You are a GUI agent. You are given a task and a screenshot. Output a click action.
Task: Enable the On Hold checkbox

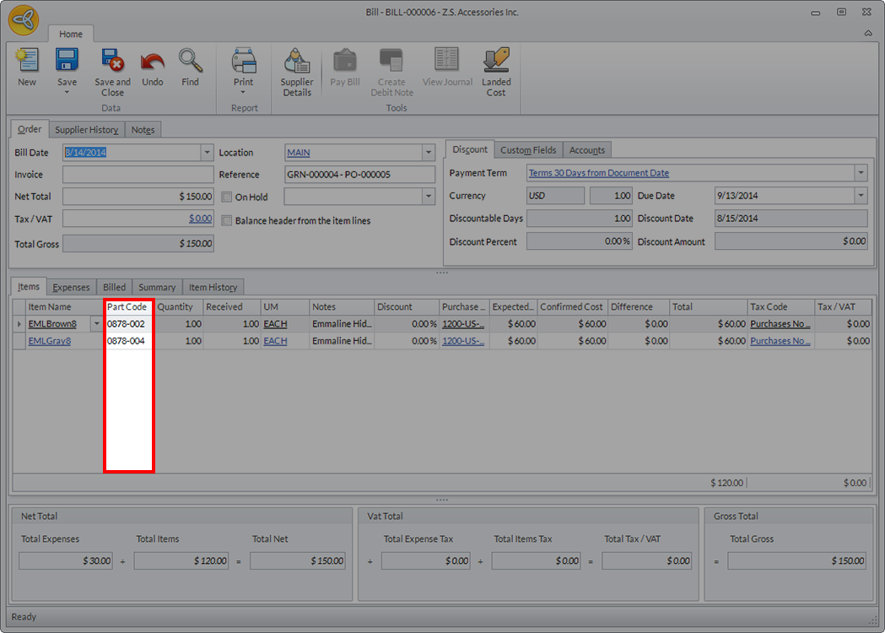click(x=227, y=197)
